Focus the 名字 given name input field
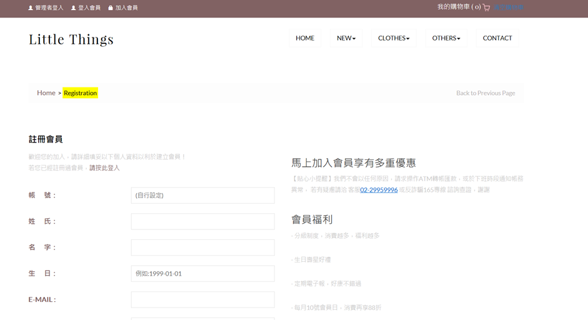This screenshot has width=588, height=320. [x=202, y=247]
